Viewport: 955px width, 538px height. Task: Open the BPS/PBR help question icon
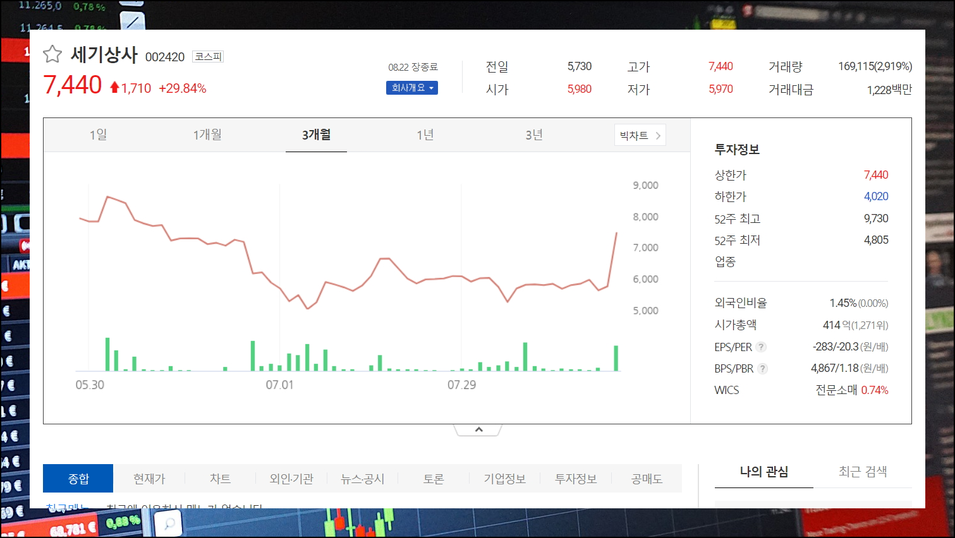pos(762,369)
